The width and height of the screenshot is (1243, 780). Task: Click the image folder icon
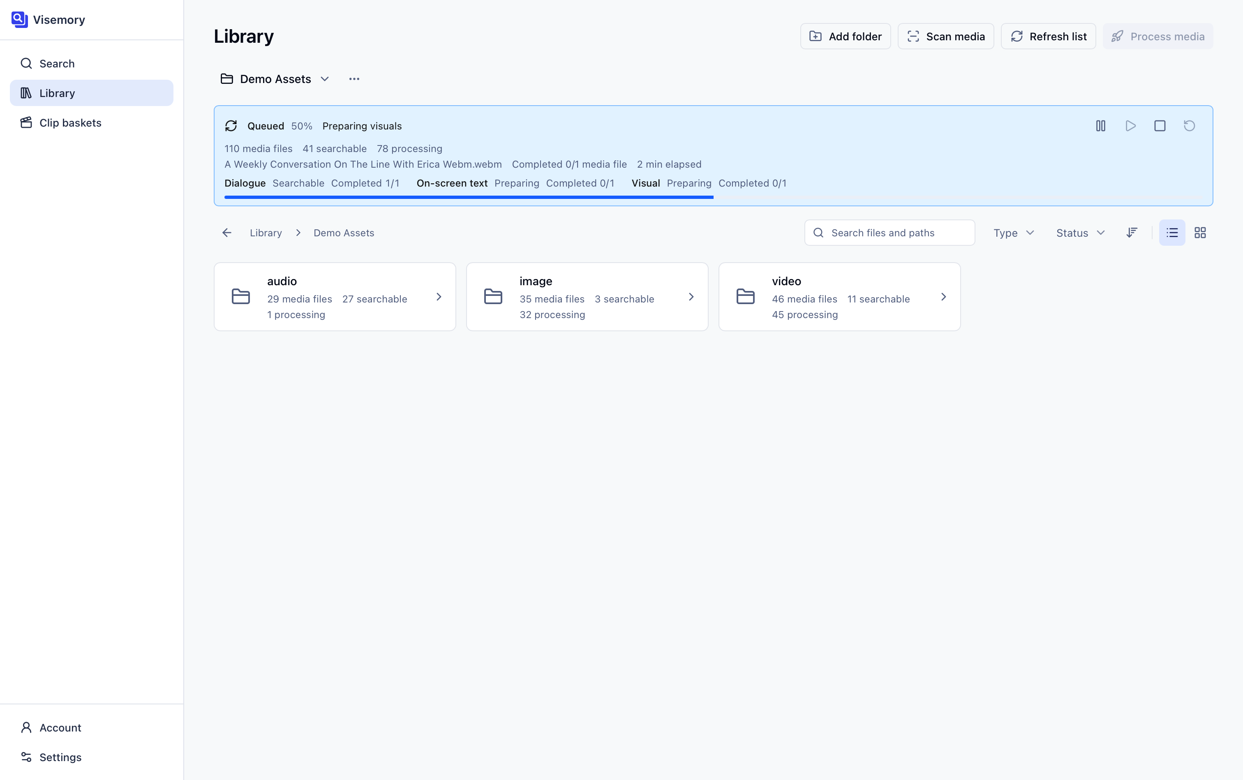tap(493, 297)
